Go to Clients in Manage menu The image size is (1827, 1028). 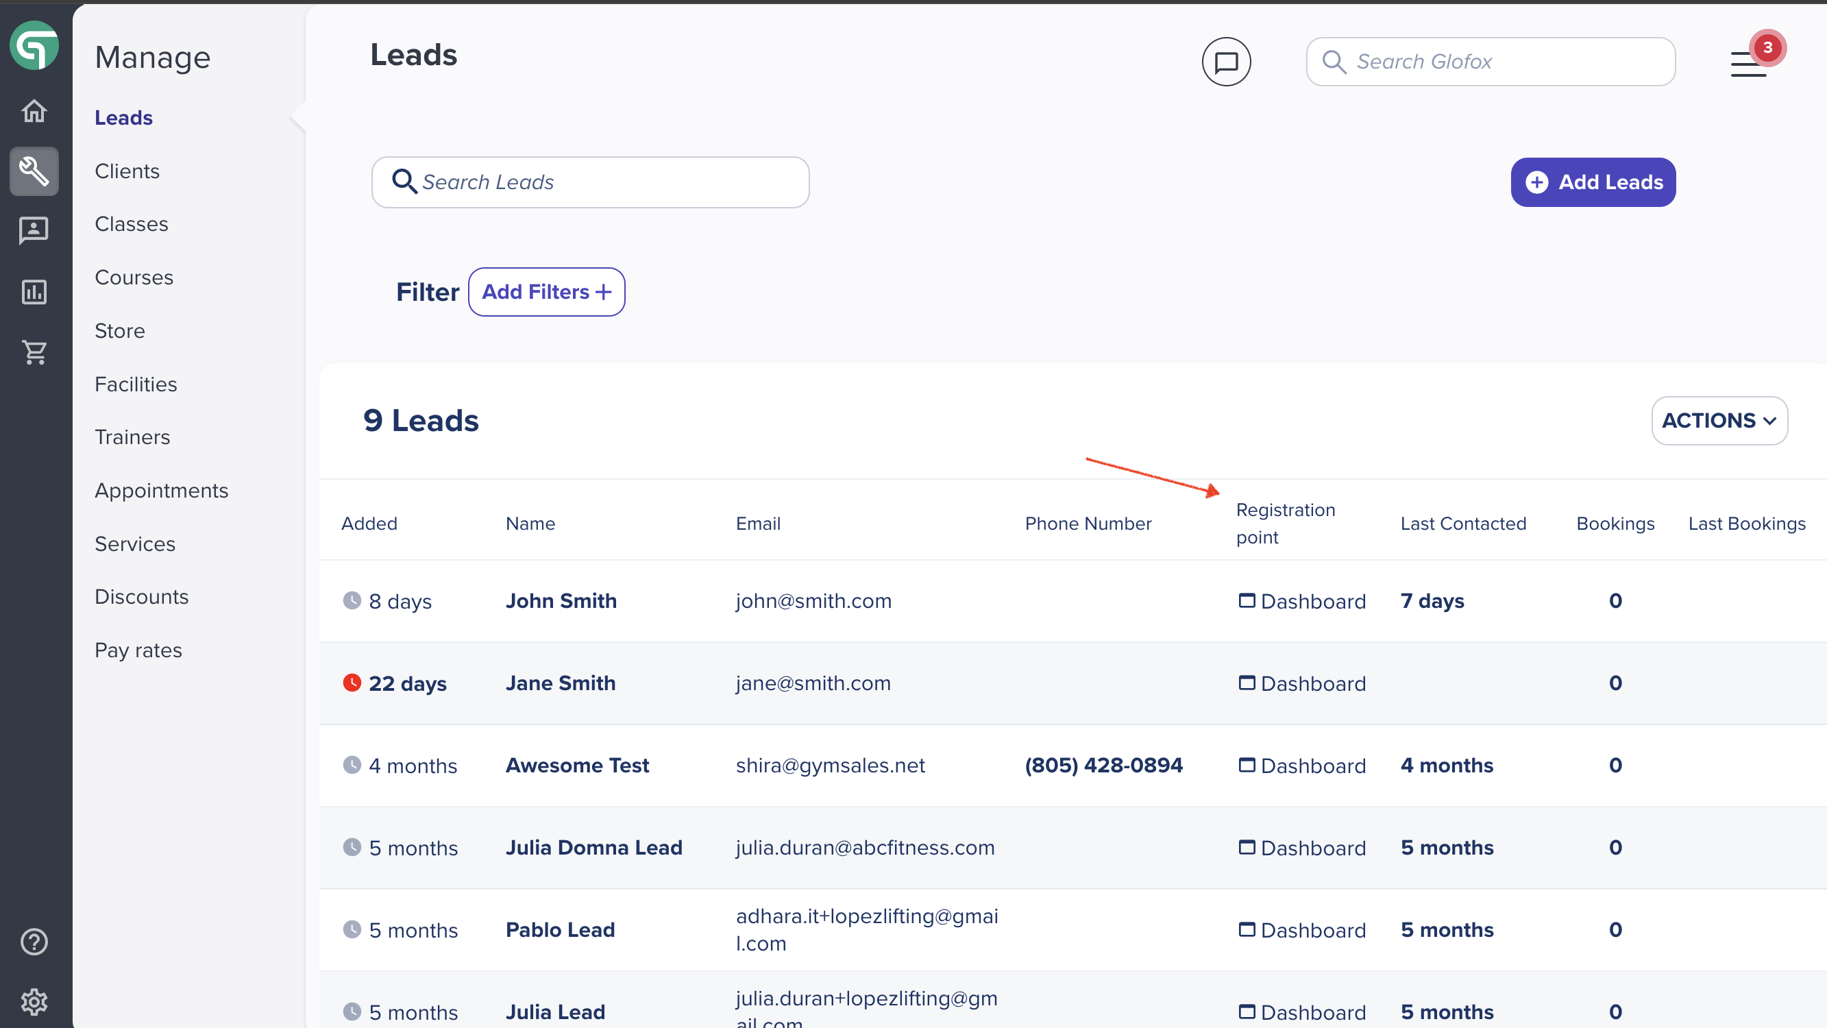(127, 171)
